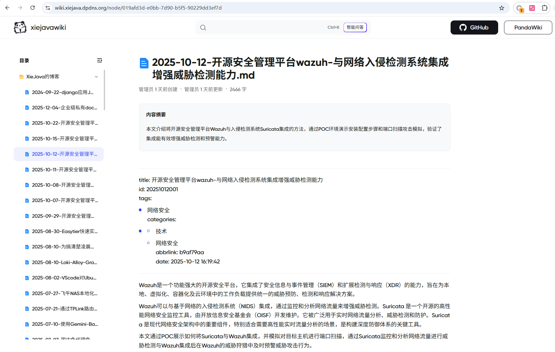Click the document icon beside the page title
555x352 pixels.
point(144,63)
